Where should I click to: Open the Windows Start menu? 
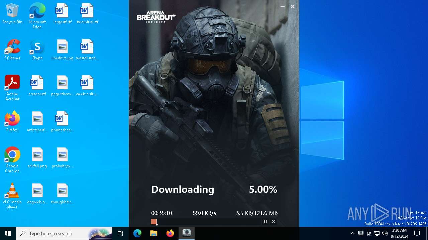(x=8, y=233)
